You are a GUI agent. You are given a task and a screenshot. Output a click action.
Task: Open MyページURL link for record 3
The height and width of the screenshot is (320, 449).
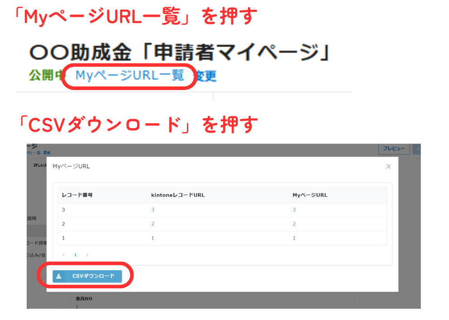point(294,210)
